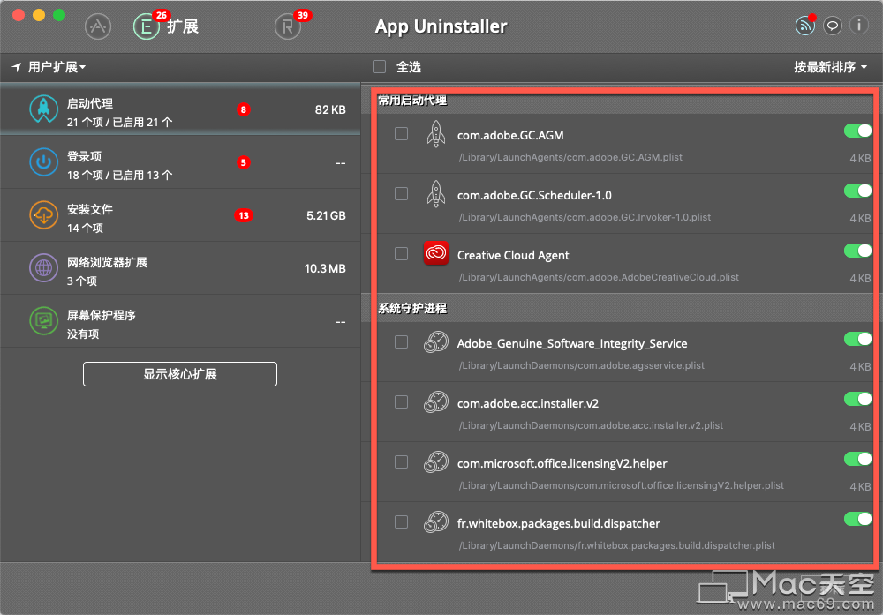883x615 pixels.
Task: Tick the 全选 select-all checkbox
Action: point(379,67)
